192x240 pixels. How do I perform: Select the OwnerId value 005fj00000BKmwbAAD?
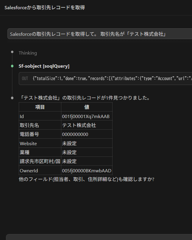[x=87, y=171]
